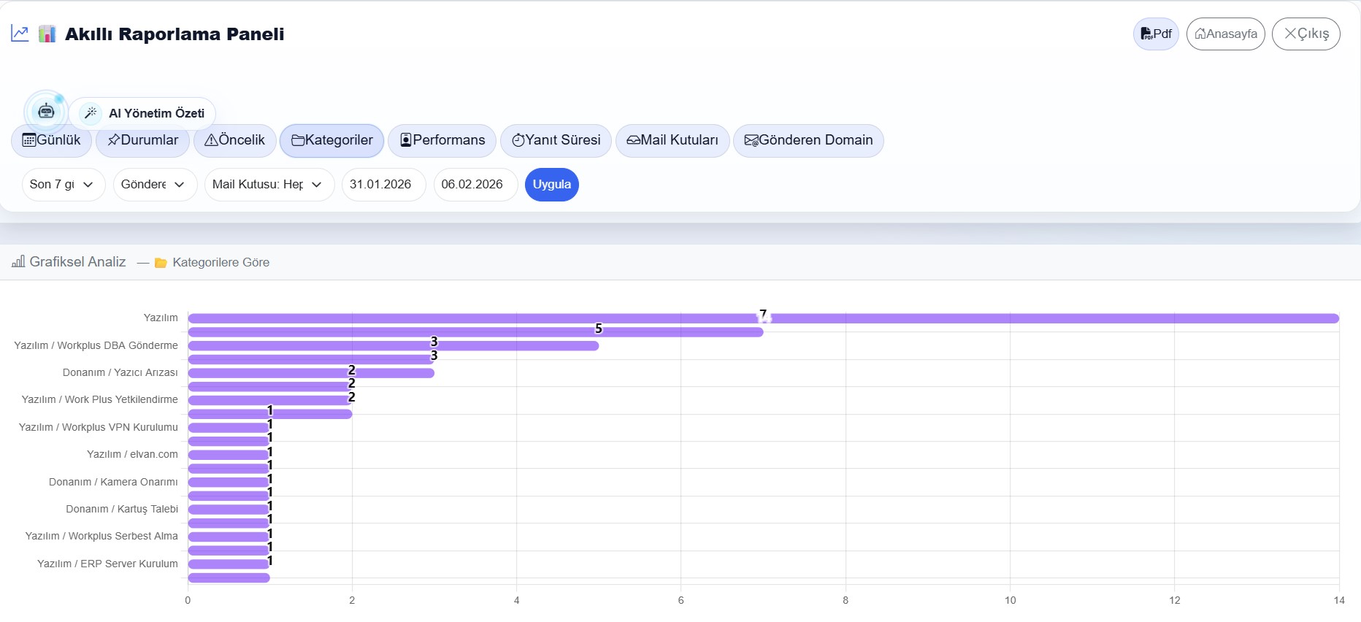Select the Yanıt Süresi tab
Image resolution: width=1361 pixels, height=622 pixels.
click(x=556, y=140)
